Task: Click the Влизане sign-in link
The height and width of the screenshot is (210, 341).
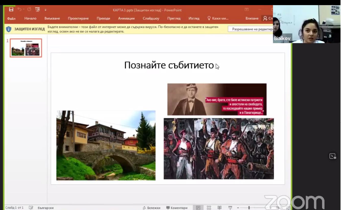Action: (x=252, y=18)
